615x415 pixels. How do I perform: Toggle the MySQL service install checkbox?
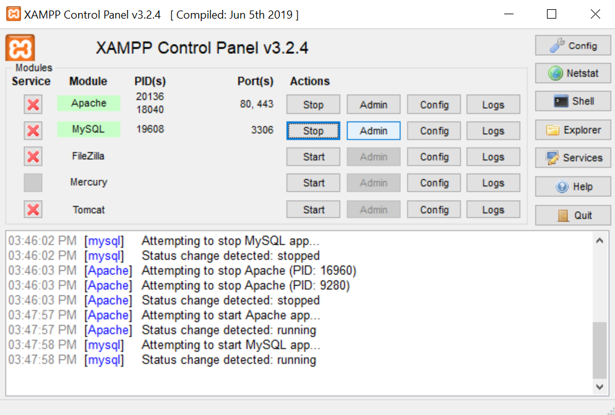tap(33, 131)
